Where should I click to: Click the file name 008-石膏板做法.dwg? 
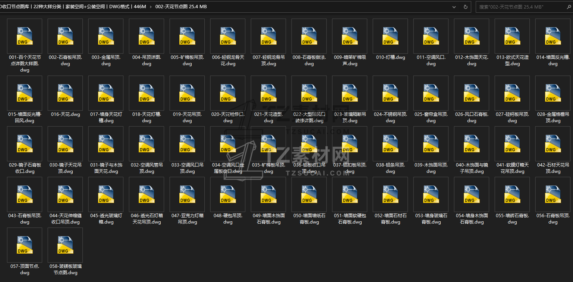point(309,61)
